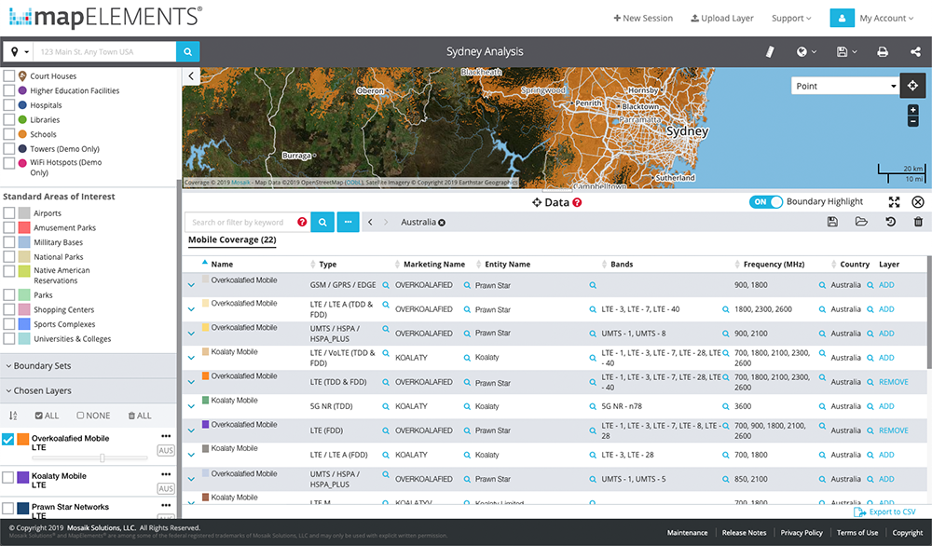Uncheck the Overkoalafied Mobile LTE layer
The width and height of the screenshot is (932, 546).
pos(8,440)
